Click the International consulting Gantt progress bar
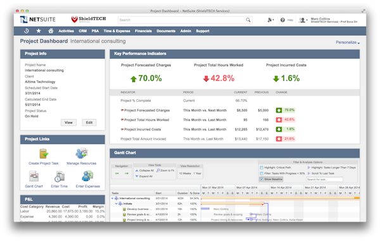 pyautogui.click(x=280, y=198)
